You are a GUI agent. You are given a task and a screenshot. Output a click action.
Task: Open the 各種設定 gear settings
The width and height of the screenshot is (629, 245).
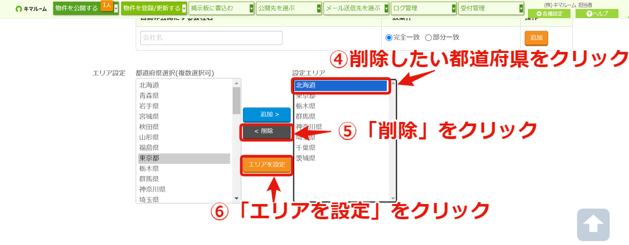tap(550, 14)
